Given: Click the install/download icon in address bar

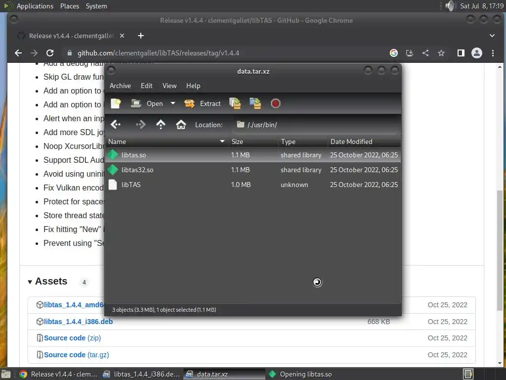Looking at the screenshot, I should coord(410,53).
